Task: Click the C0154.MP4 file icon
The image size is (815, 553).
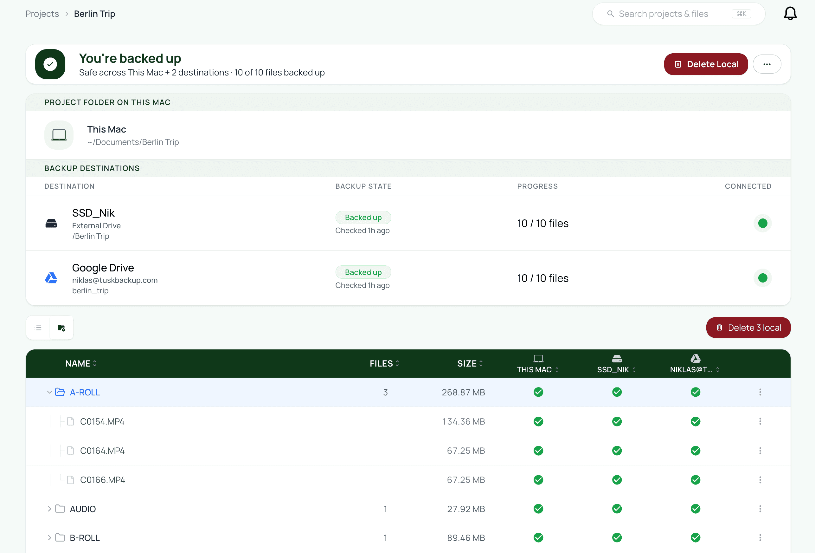Action: pyautogui.click(x=70, y=421)
